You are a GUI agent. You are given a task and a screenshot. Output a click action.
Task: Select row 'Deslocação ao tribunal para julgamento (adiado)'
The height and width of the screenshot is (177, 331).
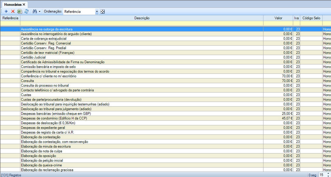165,109
